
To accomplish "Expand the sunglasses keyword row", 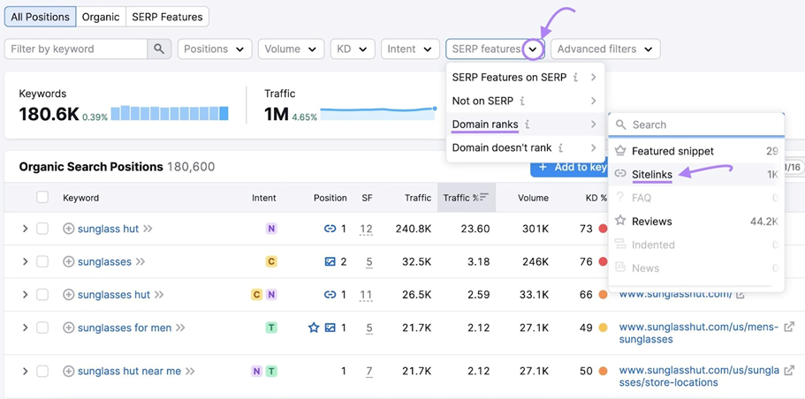I will tap(25, 262).
